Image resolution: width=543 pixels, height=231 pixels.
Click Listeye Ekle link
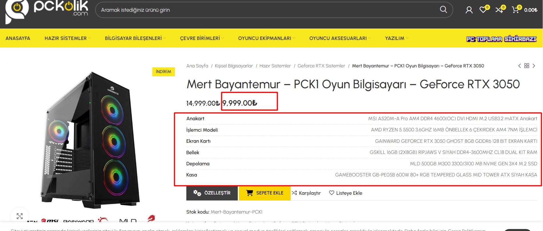346,193
